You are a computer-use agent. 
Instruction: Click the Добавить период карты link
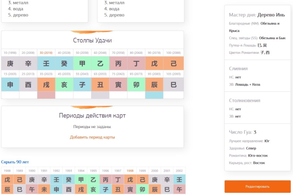coord(92,137)
